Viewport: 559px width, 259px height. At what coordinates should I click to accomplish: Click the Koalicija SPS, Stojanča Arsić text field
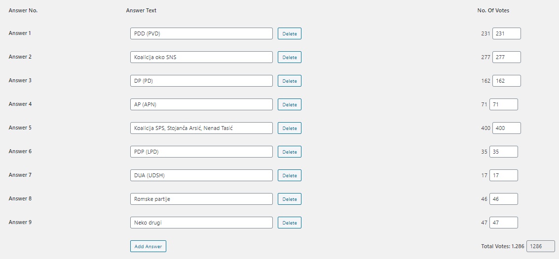(201, 128)
